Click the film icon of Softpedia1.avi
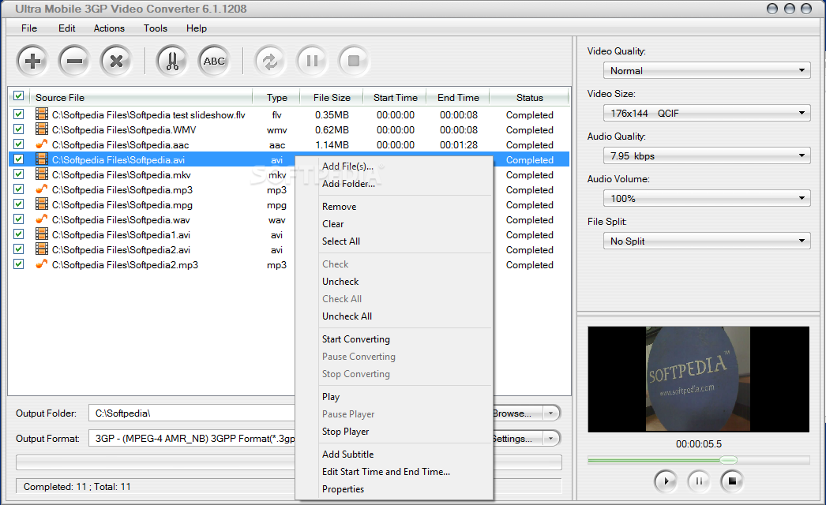The height and width of the screenshot is (505, 826). [x=42, y=234]
